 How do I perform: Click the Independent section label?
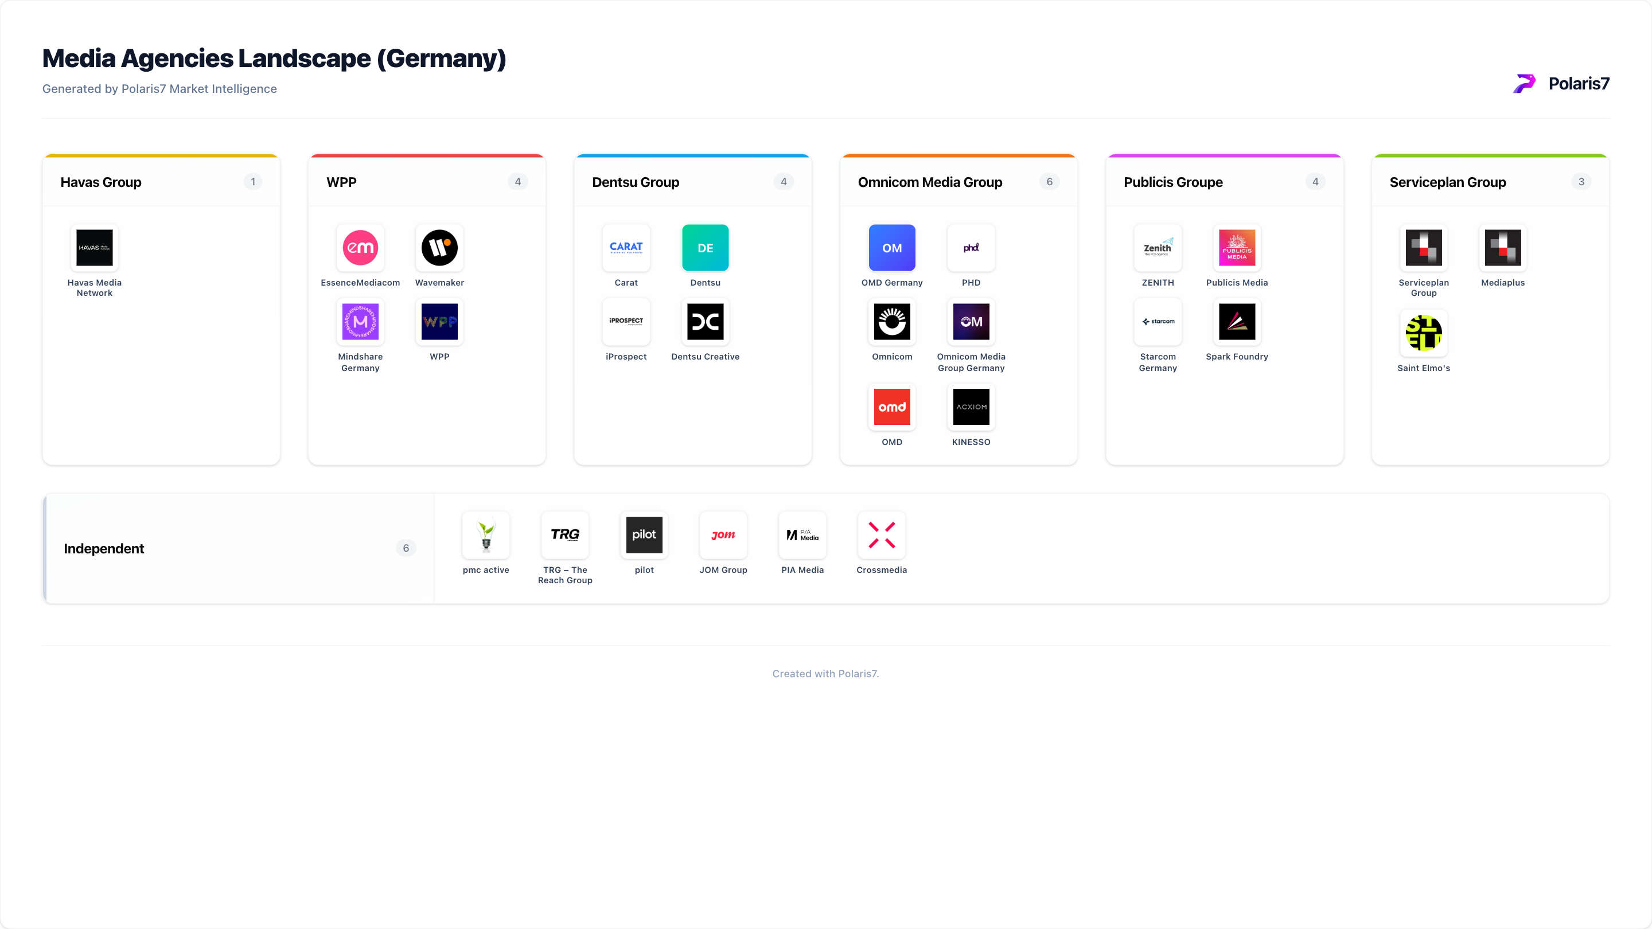(x=104, y=549)
